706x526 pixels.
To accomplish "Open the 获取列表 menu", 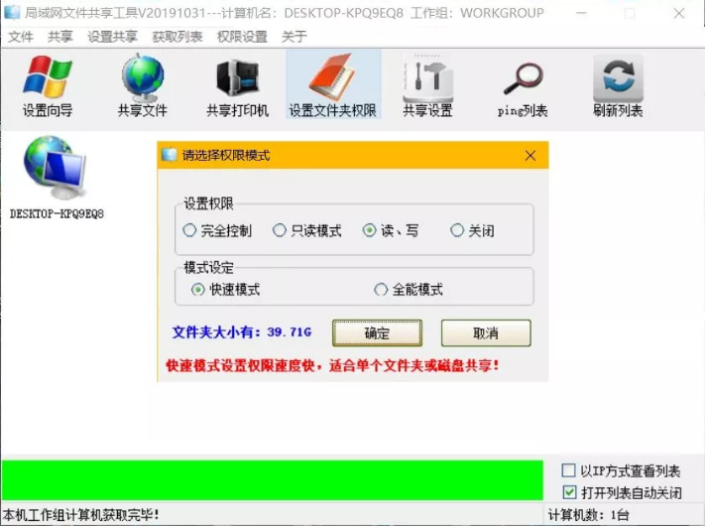I will pos(177,36).
